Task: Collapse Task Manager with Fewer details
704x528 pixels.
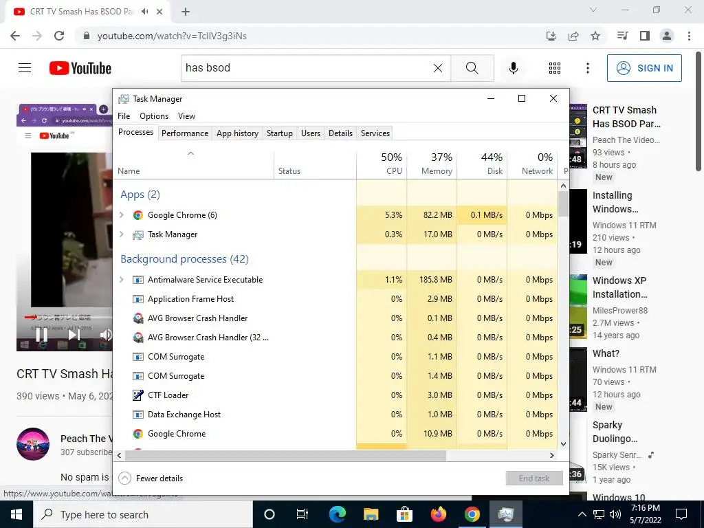Action: (x=151, y=478)
